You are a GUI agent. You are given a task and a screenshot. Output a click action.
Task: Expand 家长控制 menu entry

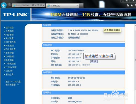[x=10, y=53]
